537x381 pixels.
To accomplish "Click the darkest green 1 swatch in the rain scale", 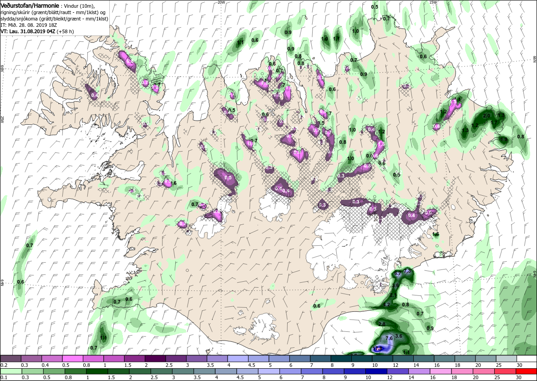I will pyautogui.click(x=97, y=371).
